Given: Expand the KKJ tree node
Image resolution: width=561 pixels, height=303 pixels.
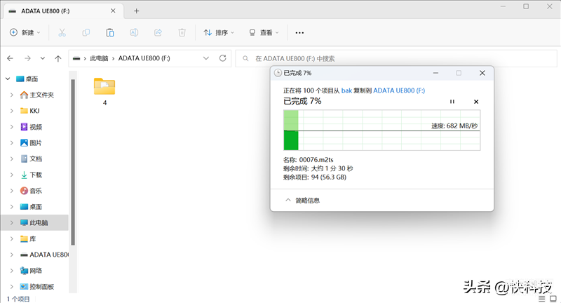Looking at the screenshot, I should 12,111.
